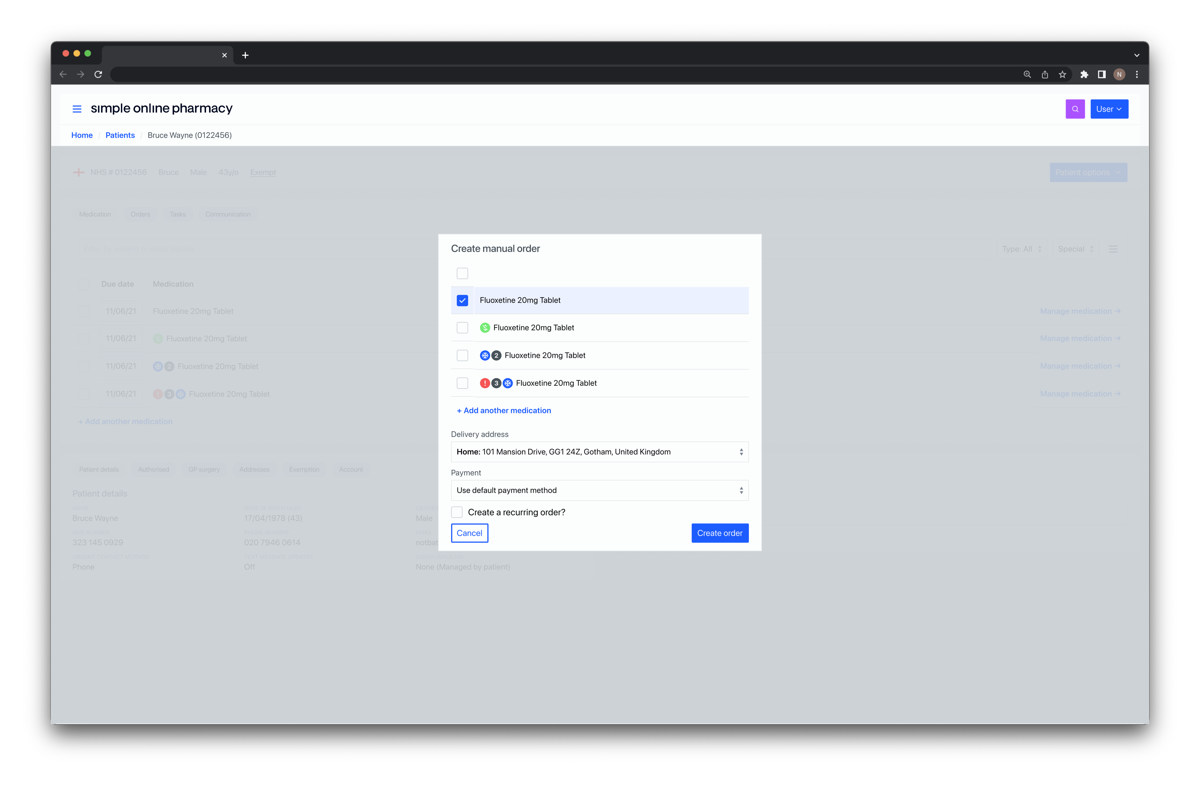Open the browser share icon

(1045, 75)
